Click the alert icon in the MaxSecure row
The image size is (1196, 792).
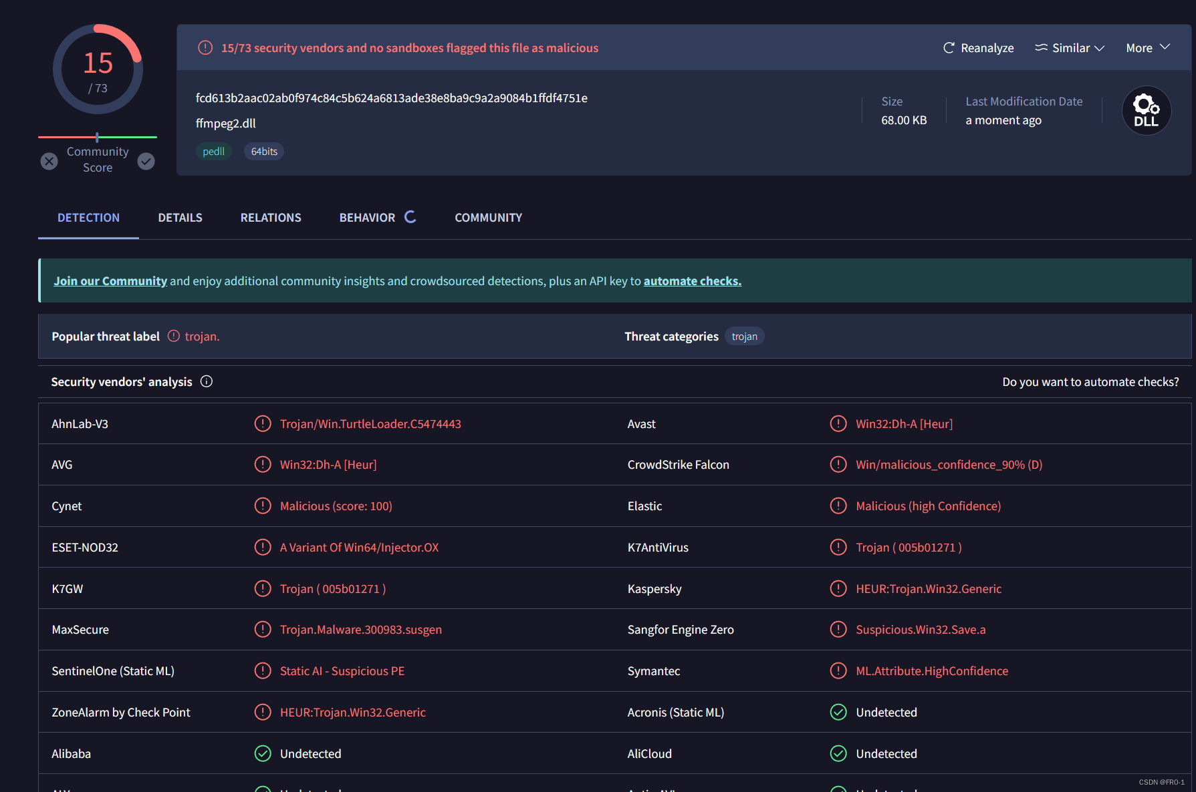[263, 629]
